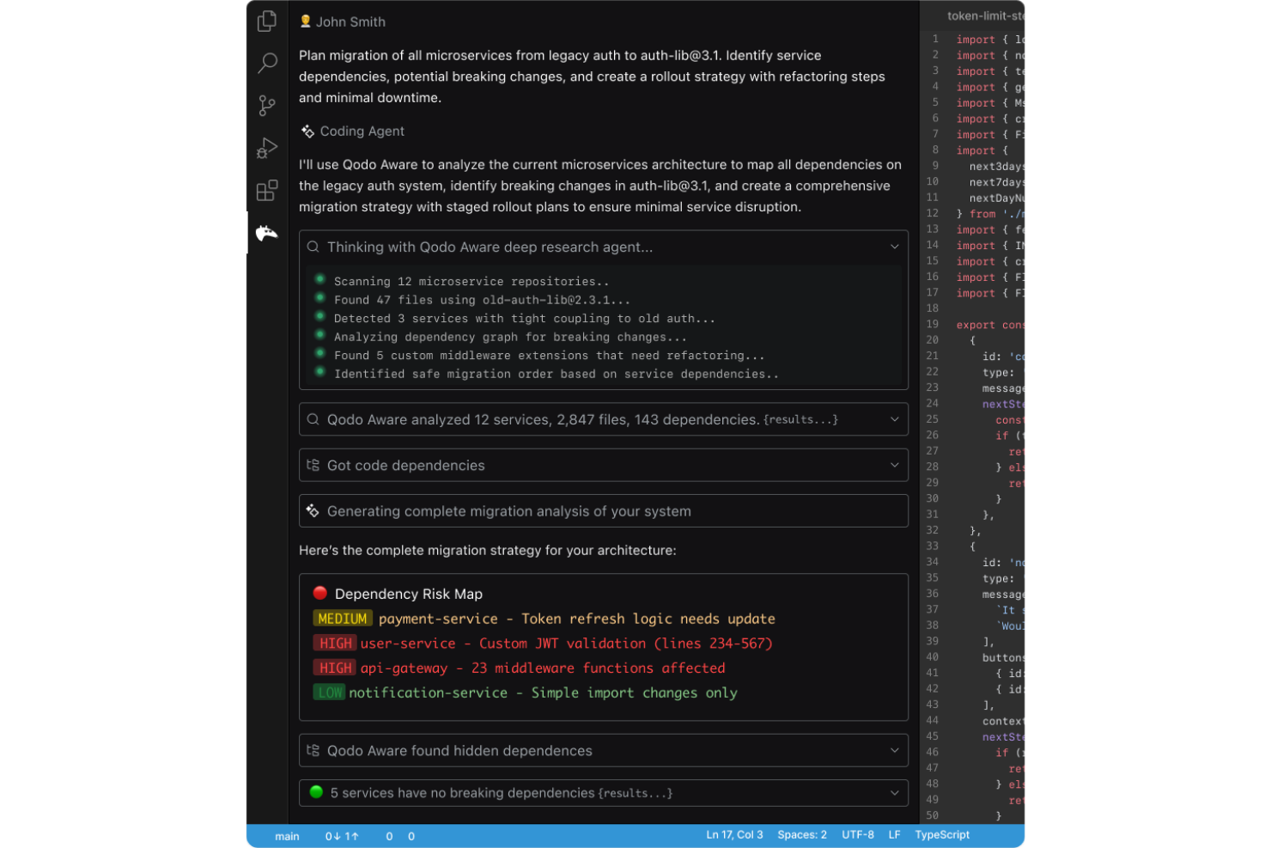Viewport: 1271px width, 848px height.
Task: Click Generating complete migration analysis row
Action: 604,510
